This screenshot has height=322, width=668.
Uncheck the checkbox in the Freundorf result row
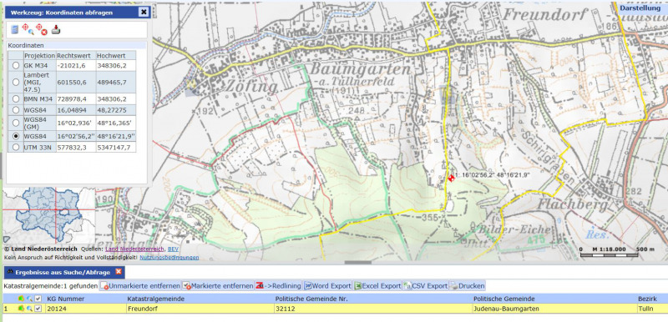coord(38,309)
